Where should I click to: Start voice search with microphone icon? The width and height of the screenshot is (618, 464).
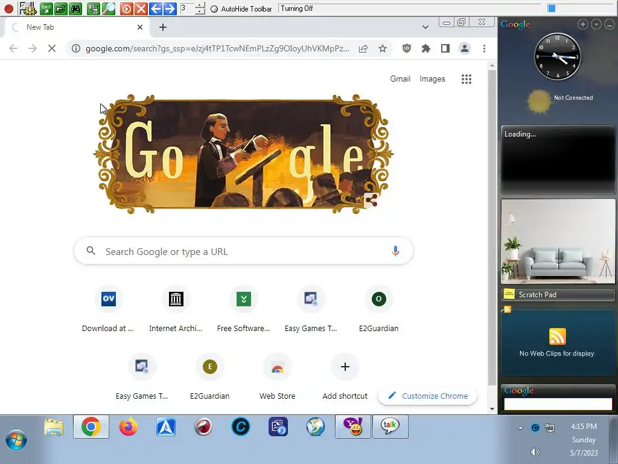point(395,251)
